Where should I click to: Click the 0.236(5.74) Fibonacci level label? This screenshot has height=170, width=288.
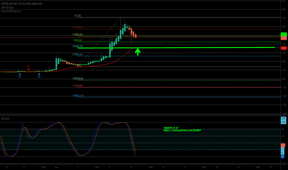[x=78, y=27]
